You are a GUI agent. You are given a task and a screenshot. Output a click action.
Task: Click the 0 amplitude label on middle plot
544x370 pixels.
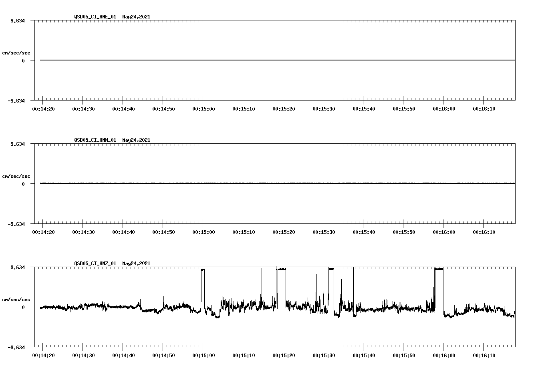coord(24,184)
